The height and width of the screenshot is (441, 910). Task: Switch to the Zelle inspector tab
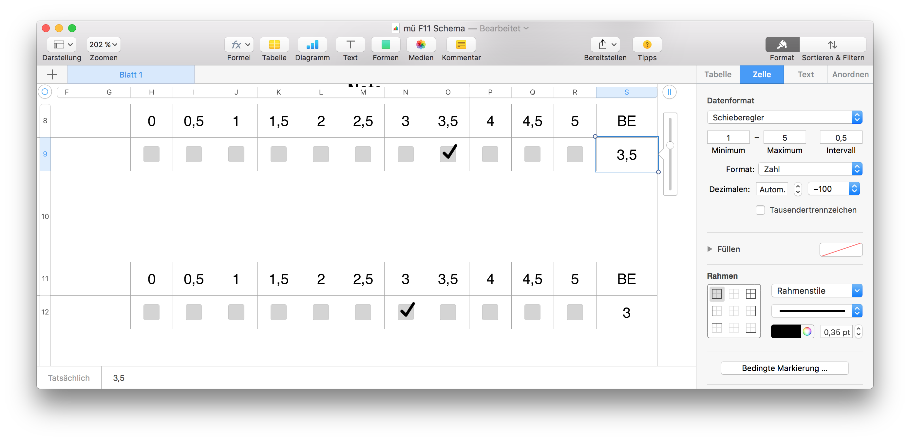762,75
